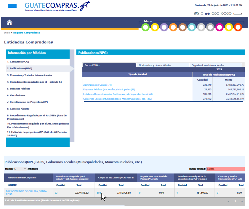Go to previous results page arrow
This screenshot has height=209, width=249.
pos(229,201)
